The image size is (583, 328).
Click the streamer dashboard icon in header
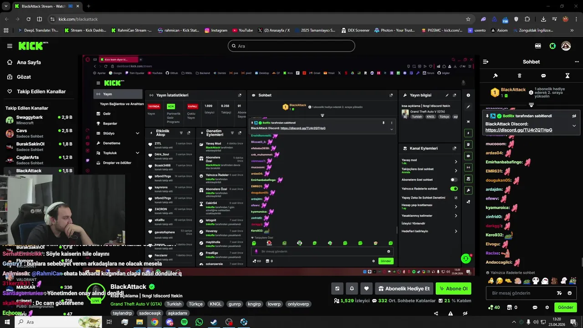(538, 46)
